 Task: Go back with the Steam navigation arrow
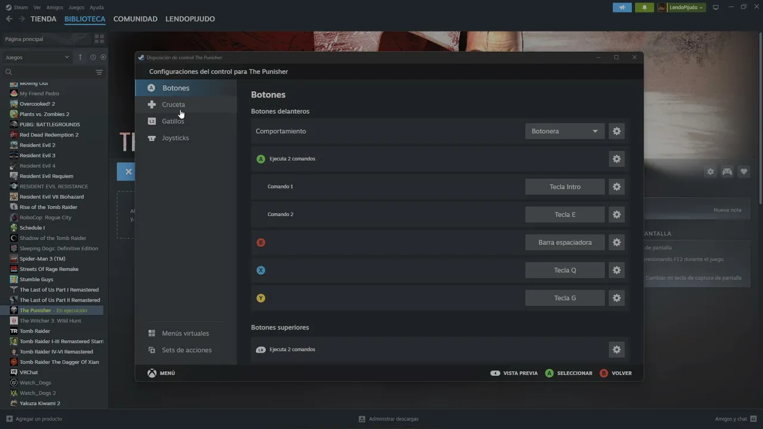click(x=9, y=19)
